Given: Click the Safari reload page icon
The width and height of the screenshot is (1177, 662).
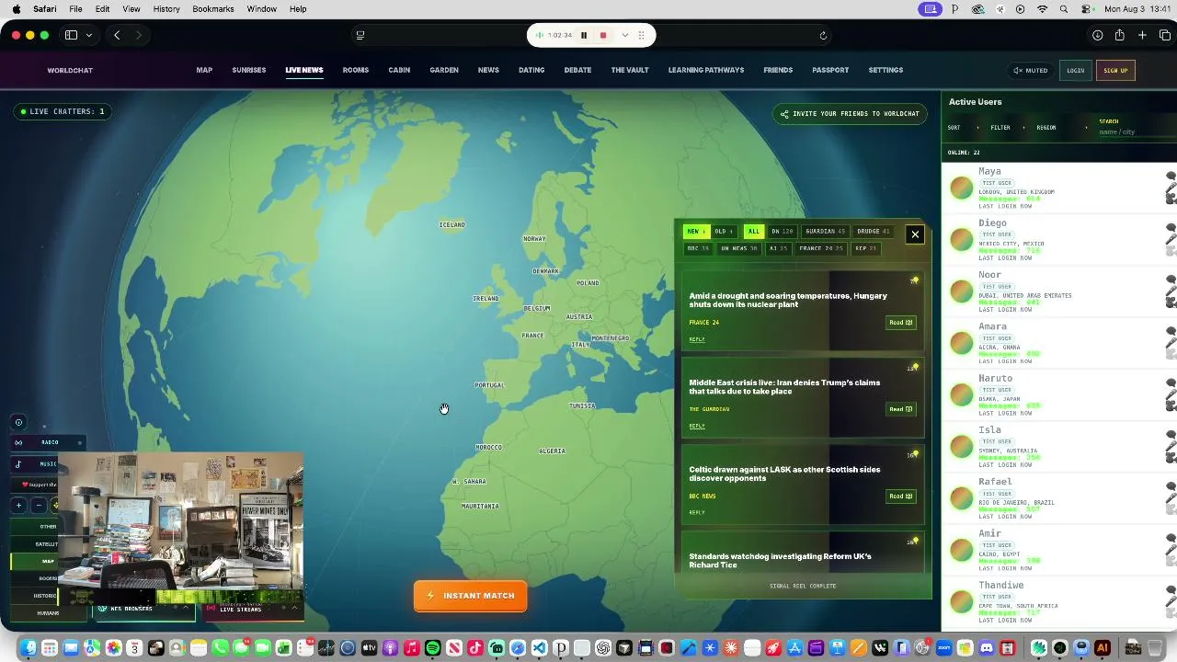Looking at the screenshot, I should click(x=823, y=35).
